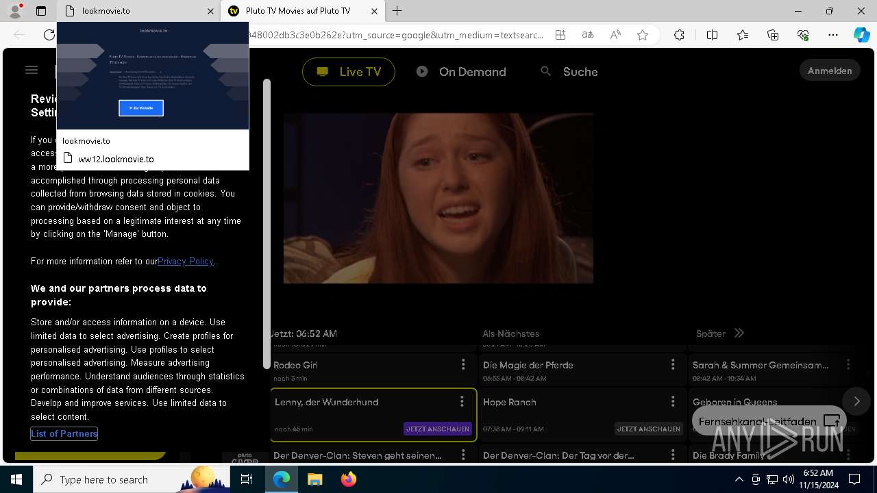Refresh the current page
The image size is (877, 493).
click(x=49, y=35)
